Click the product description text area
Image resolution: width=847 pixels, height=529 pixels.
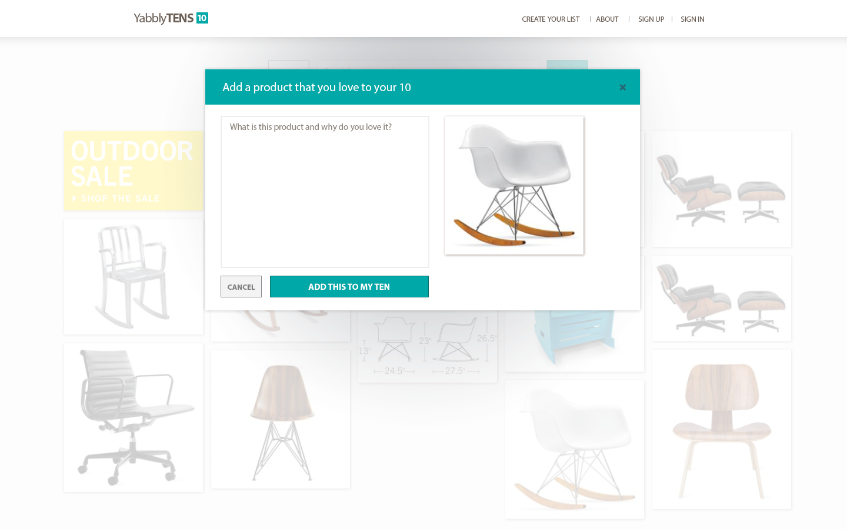(x=325, y=192)
